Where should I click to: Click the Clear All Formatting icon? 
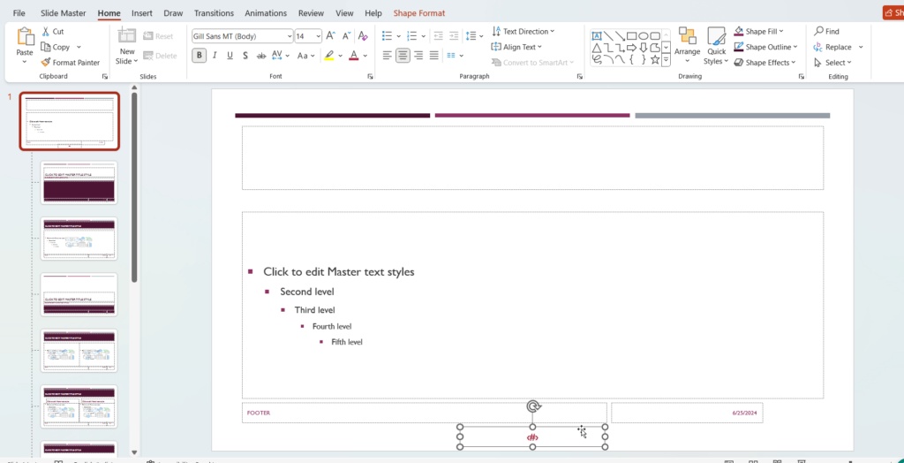coord(364,36)
